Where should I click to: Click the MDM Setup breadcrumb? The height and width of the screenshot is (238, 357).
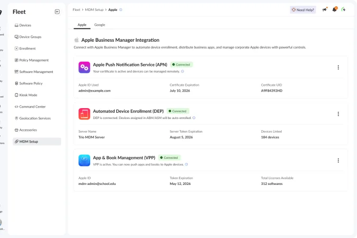pyautogui.click(x=94, y=10)
